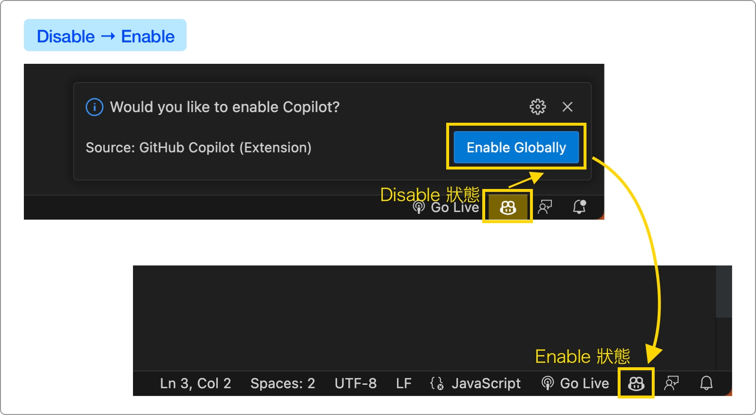Click the Go Live item under the Disable 狀態 label
The width and height of the screenshot is (756, 415).
point(446,208)
